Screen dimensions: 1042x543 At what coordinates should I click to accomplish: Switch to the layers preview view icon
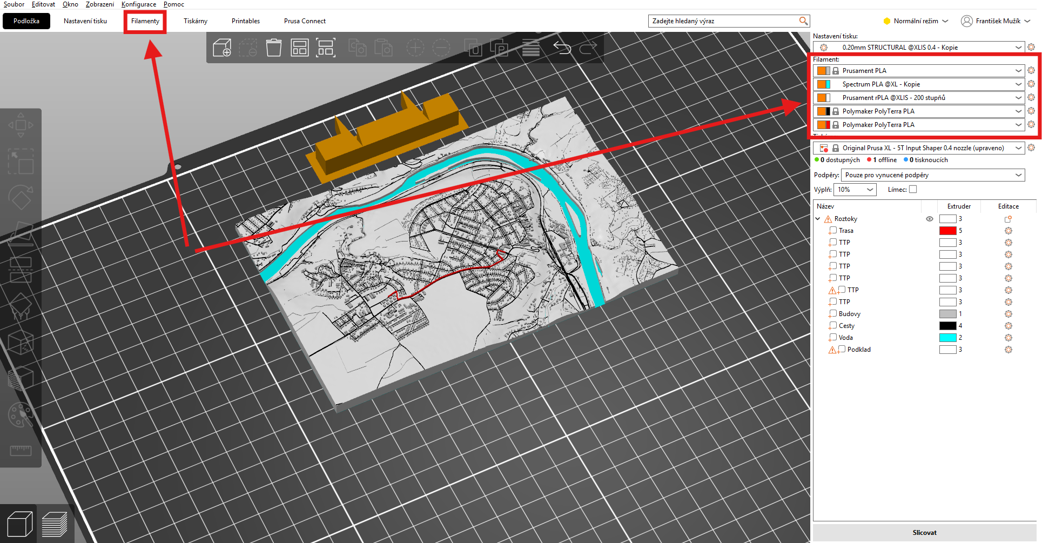tap(54, 524)
